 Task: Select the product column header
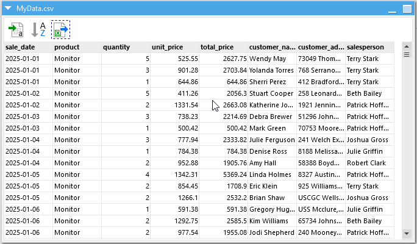pyautogui.click(x=77, y=47)
